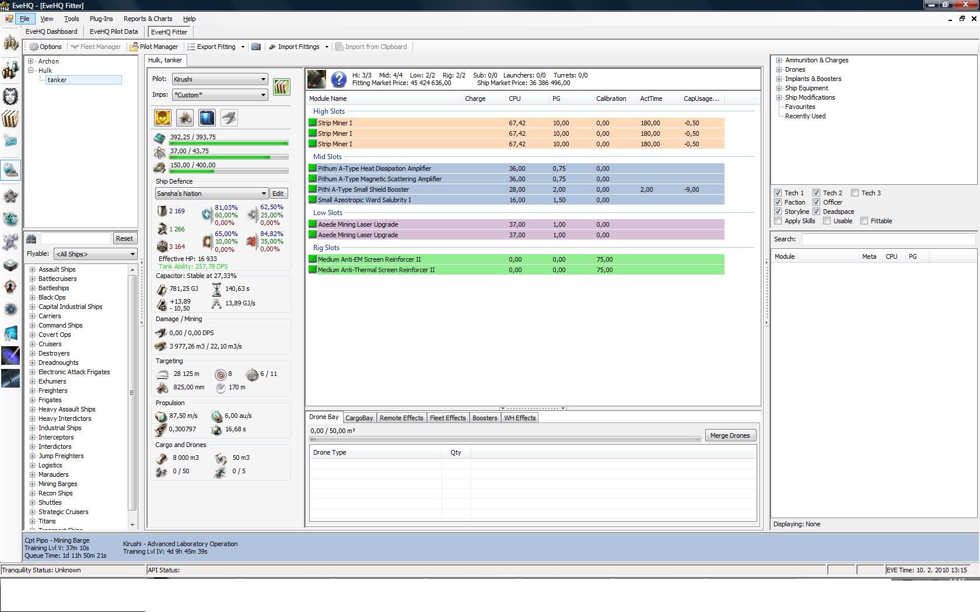Click the shield icon next to 2 169

[x=162, y=211]
